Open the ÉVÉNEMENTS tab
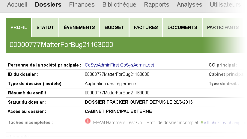This screenshot has width=247, height=139. pos(79,28)
